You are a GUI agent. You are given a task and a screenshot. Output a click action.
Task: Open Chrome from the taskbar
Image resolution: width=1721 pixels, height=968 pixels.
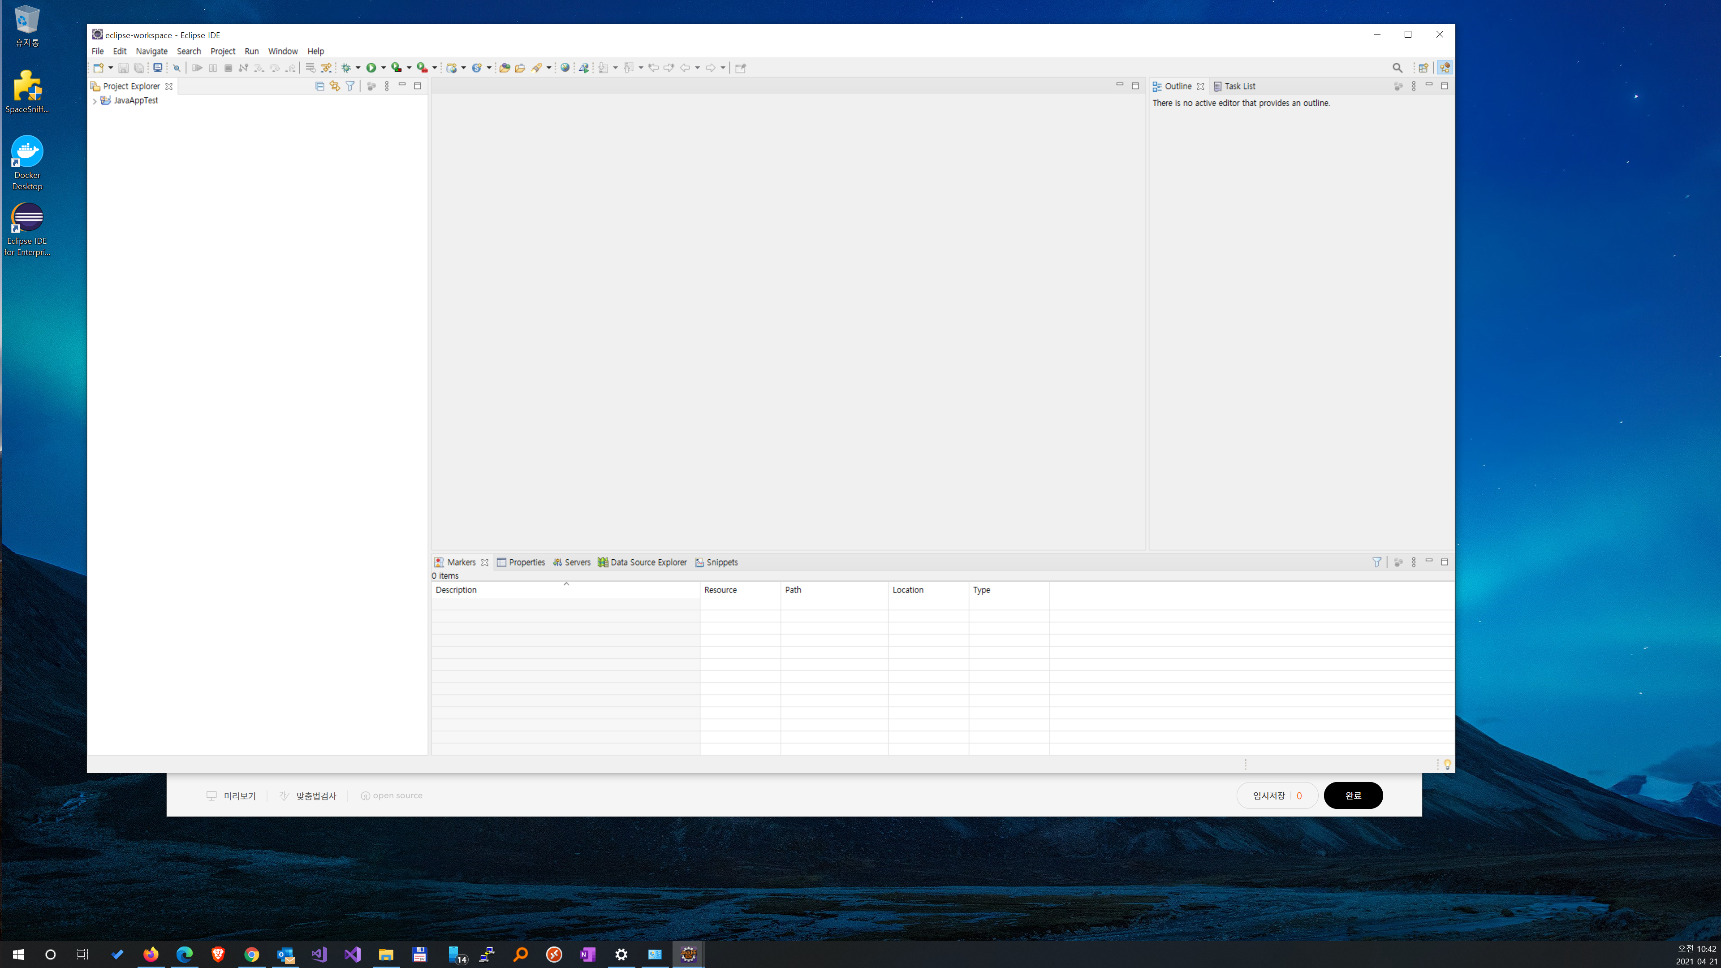[251, 955]
